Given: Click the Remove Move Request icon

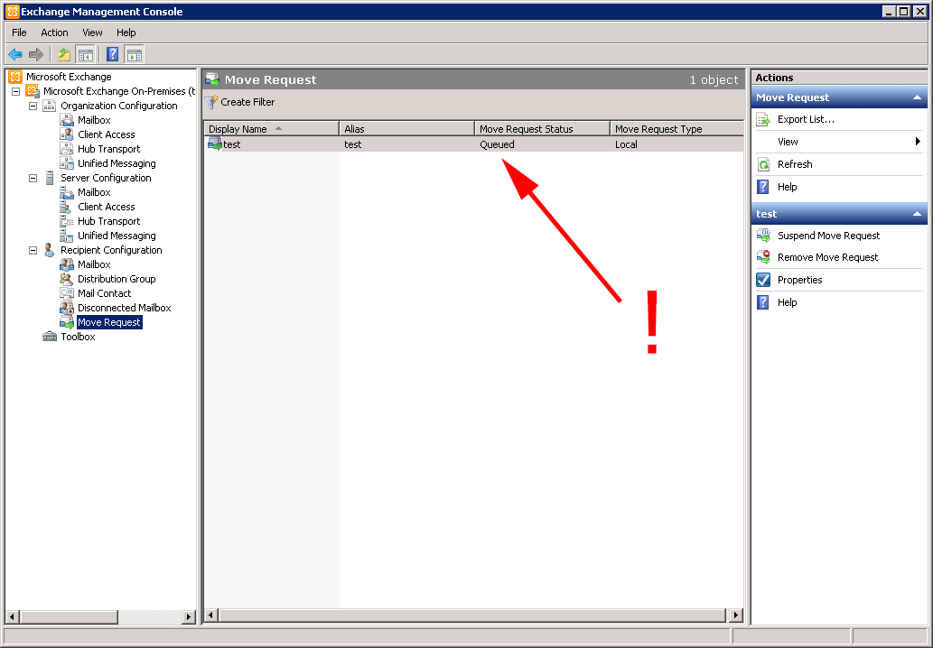Looking at the screenshot, I should coord(763,257).
